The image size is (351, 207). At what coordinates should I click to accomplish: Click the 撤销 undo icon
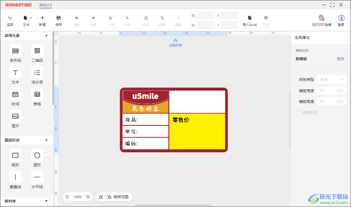(x=77, y=18)
